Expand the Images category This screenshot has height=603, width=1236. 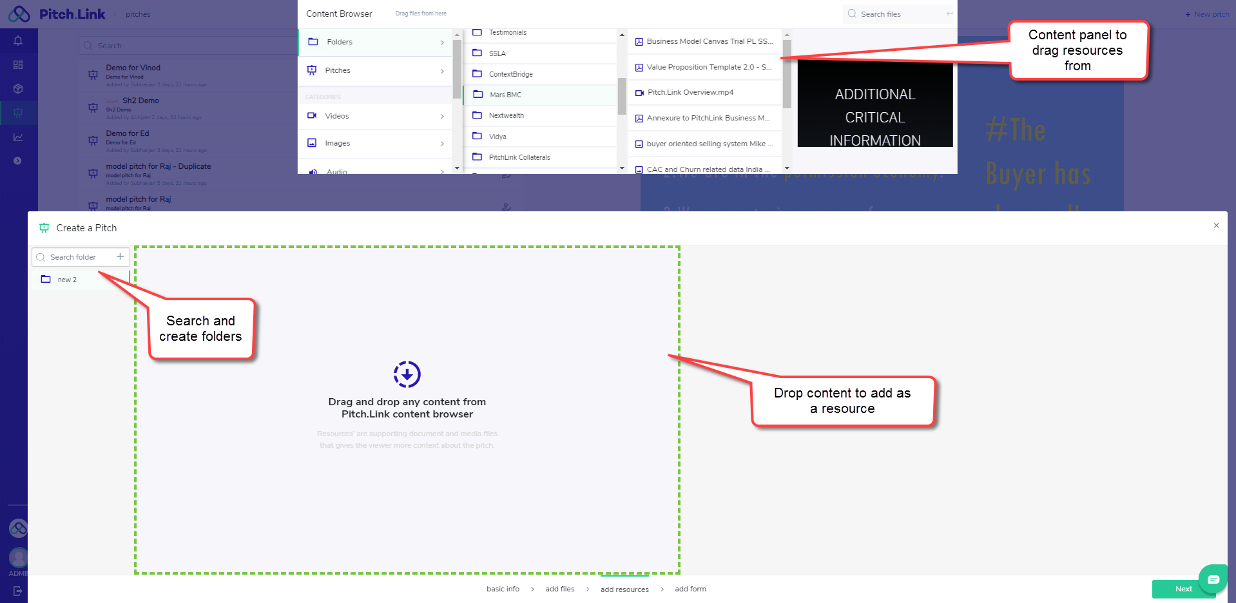[376, 143]
